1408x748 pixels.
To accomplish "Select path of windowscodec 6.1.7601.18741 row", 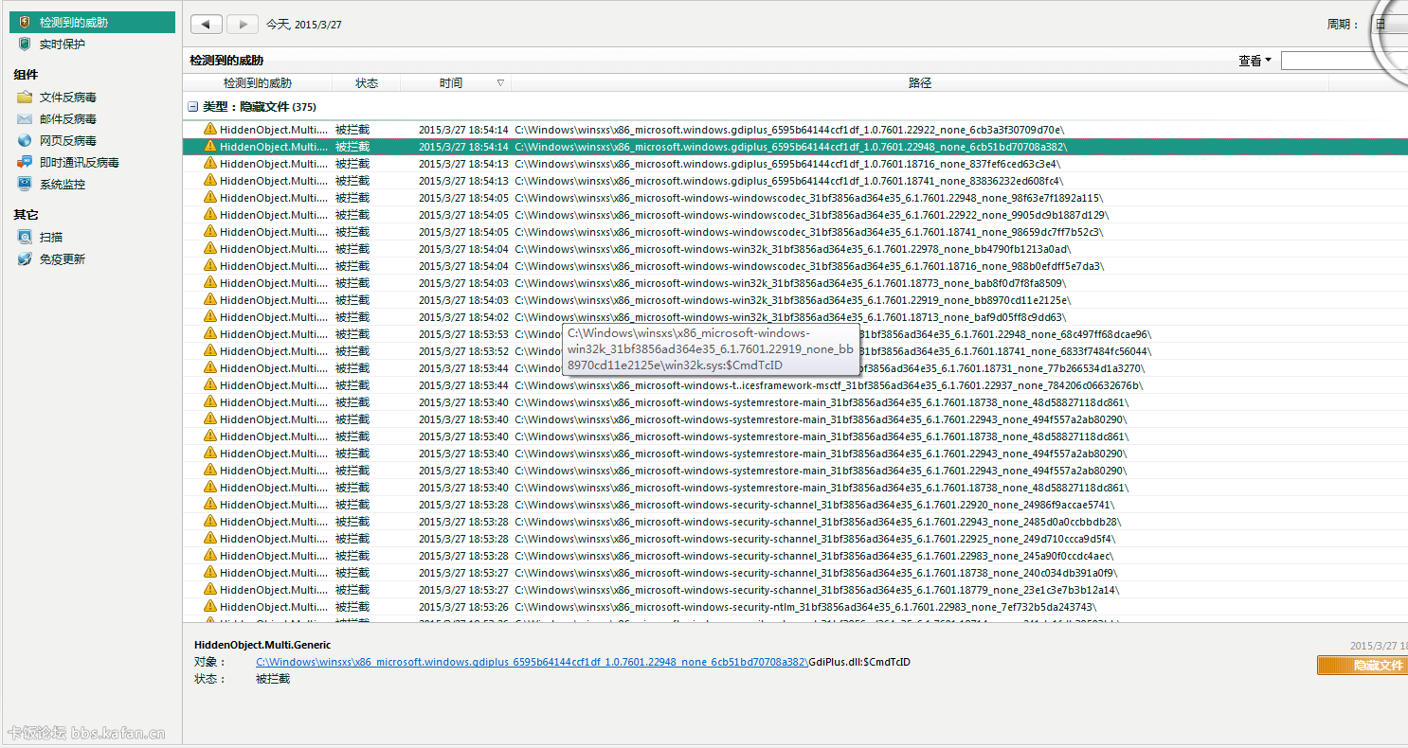I will tap(808, 231).
